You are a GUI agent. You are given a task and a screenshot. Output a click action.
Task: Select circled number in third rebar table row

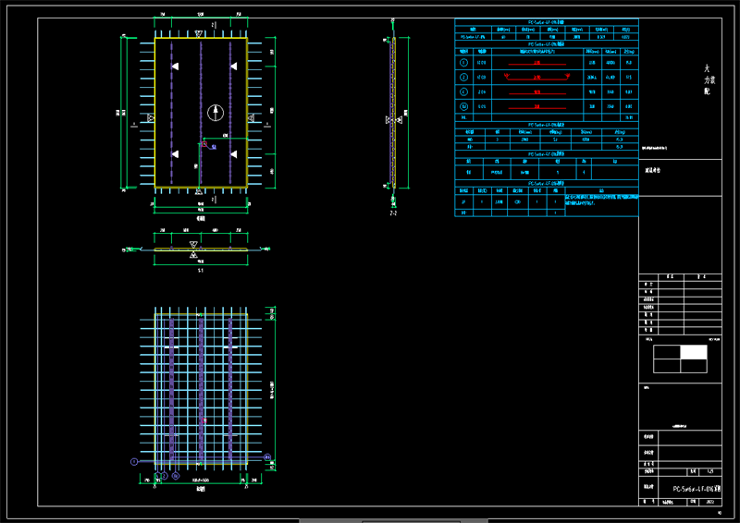click(464, 92)
